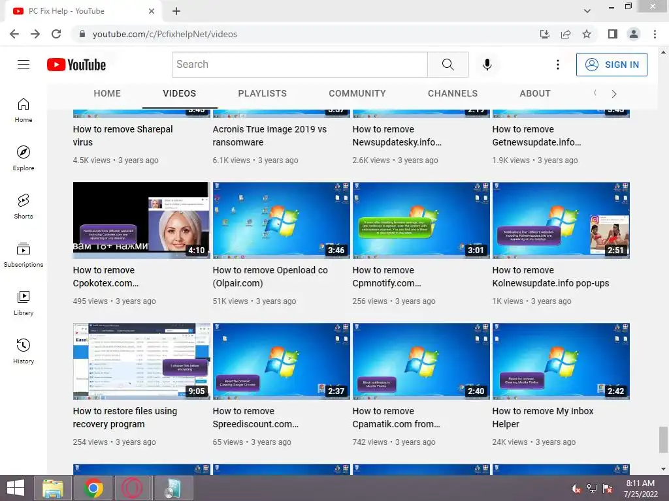Click the YouTube search input field
This screenshot has width=669, height=501.
click(x=299, y=65)
